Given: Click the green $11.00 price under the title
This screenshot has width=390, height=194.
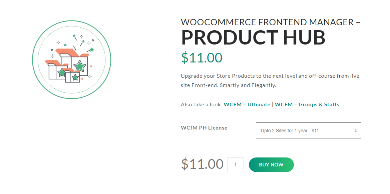Looking at the screenshot, I should [x=202, y=58].
